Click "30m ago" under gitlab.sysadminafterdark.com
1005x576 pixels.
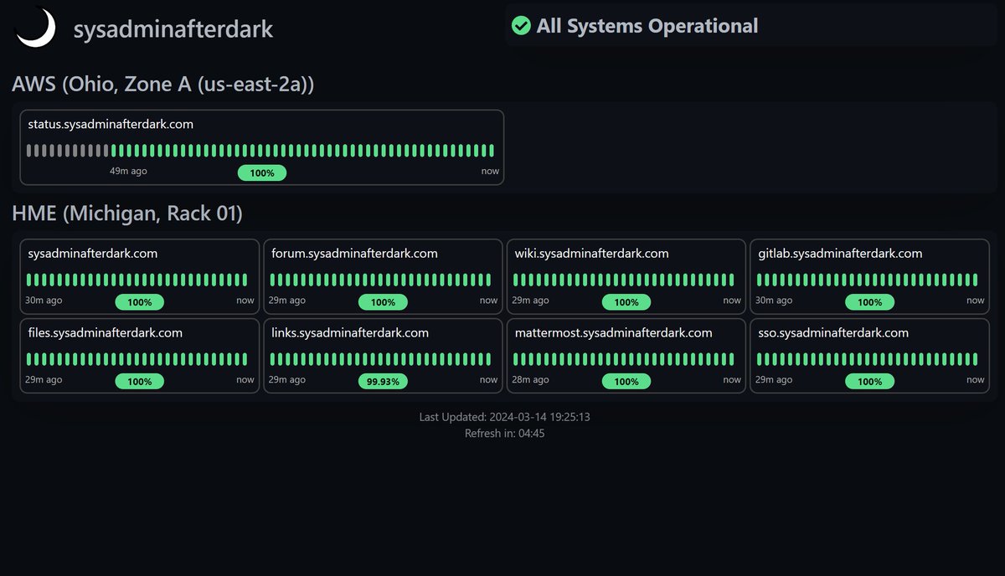coord(775,300)
